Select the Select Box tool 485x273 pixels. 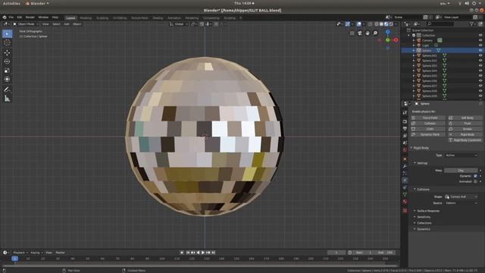(7, 33)
